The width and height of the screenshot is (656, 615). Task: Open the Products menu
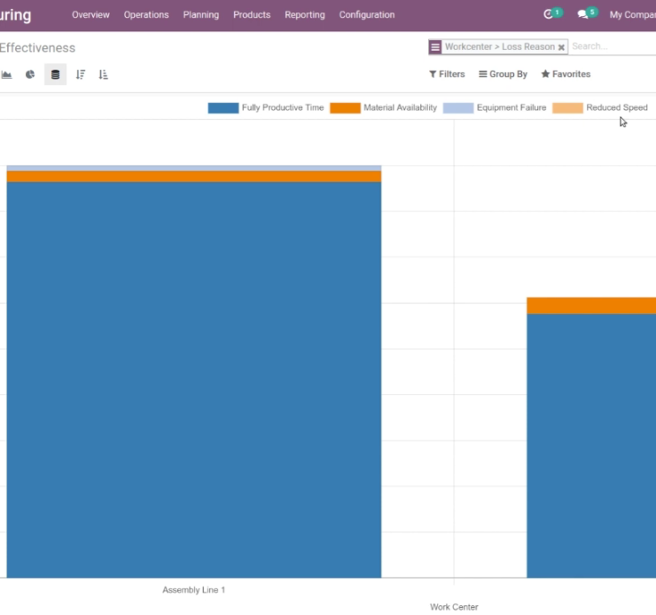coord(252,15)
